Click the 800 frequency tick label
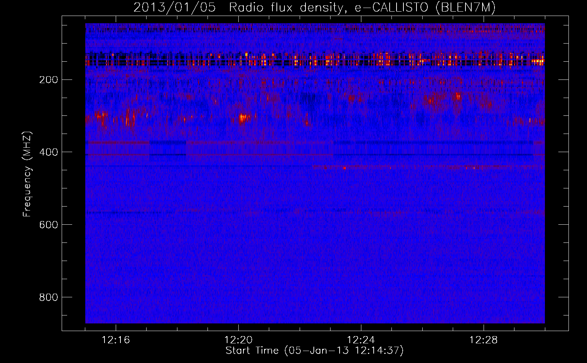 click(x=48, y=297)
